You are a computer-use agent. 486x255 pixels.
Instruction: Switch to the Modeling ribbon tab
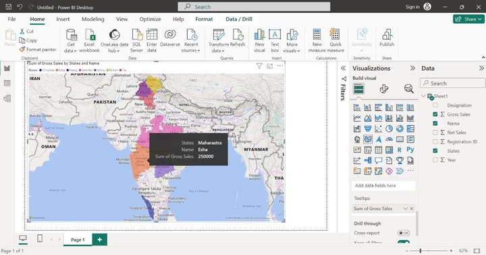point(92,19)
